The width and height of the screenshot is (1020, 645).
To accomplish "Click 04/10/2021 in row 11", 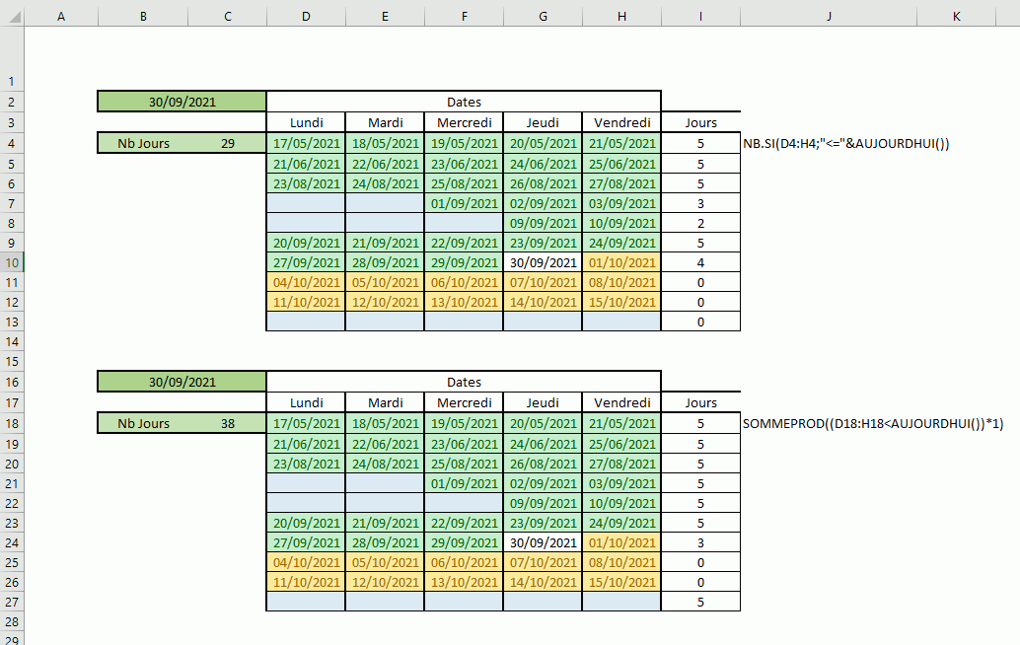I will [306, 282].
